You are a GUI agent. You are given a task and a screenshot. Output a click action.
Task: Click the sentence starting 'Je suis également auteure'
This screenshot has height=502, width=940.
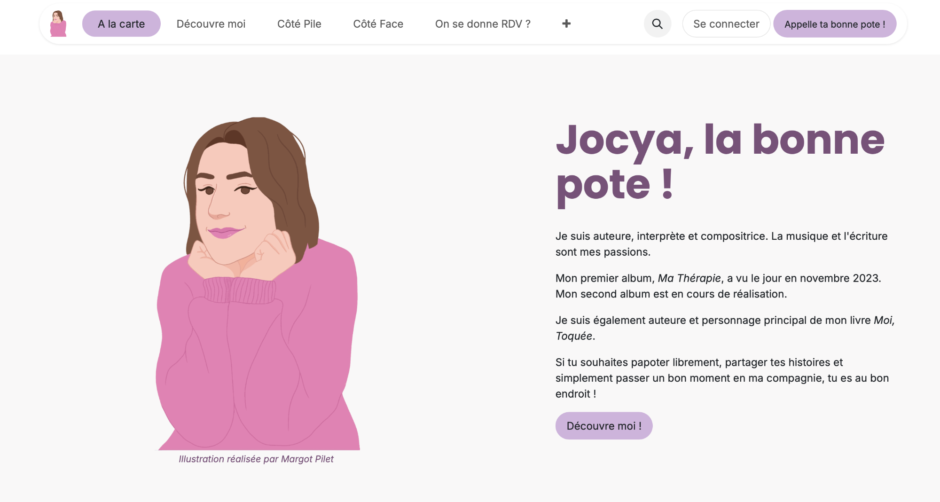pyautogui.click(x=713, y=320)
